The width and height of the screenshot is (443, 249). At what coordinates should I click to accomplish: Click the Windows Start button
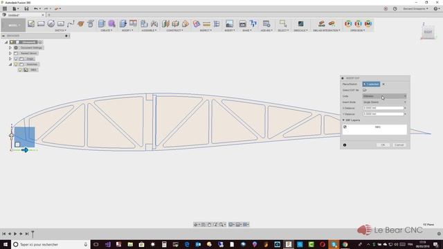[x=6, y=244]
